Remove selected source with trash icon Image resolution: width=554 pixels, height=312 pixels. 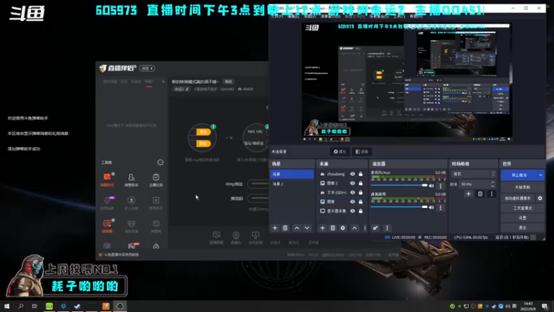(332, 228)
